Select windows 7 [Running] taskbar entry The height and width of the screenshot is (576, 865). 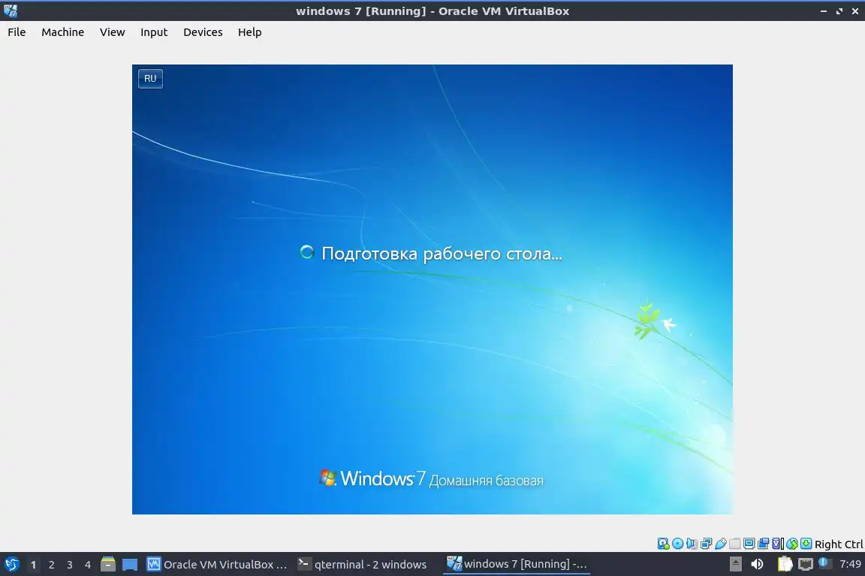tap(517, 564)
